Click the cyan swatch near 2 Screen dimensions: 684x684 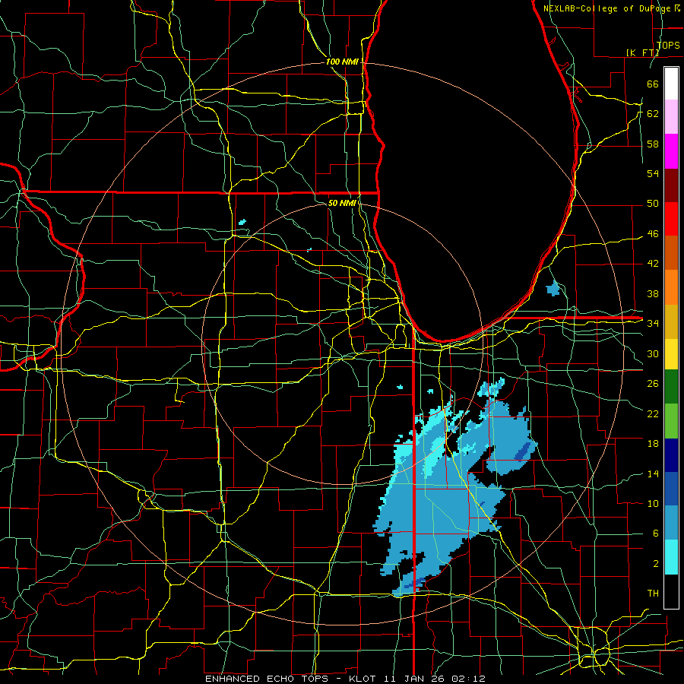[671, 557]
